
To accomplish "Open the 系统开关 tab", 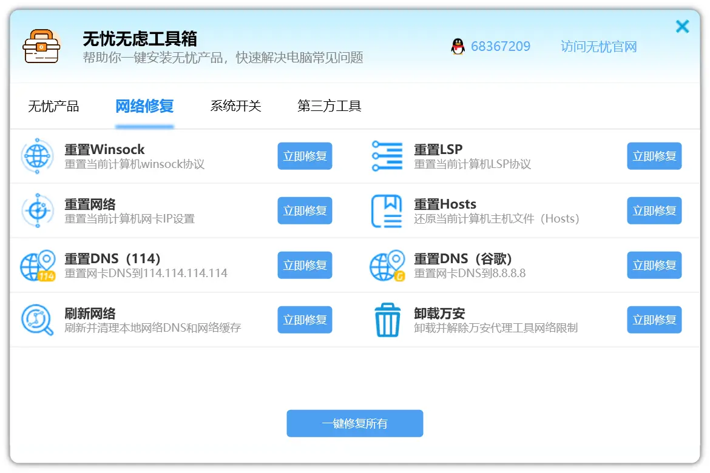I will coord(235,106).
